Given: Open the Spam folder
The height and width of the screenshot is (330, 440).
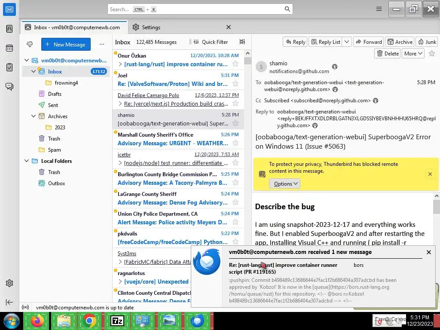Looking at the screenshot, I should click(54, 150).
